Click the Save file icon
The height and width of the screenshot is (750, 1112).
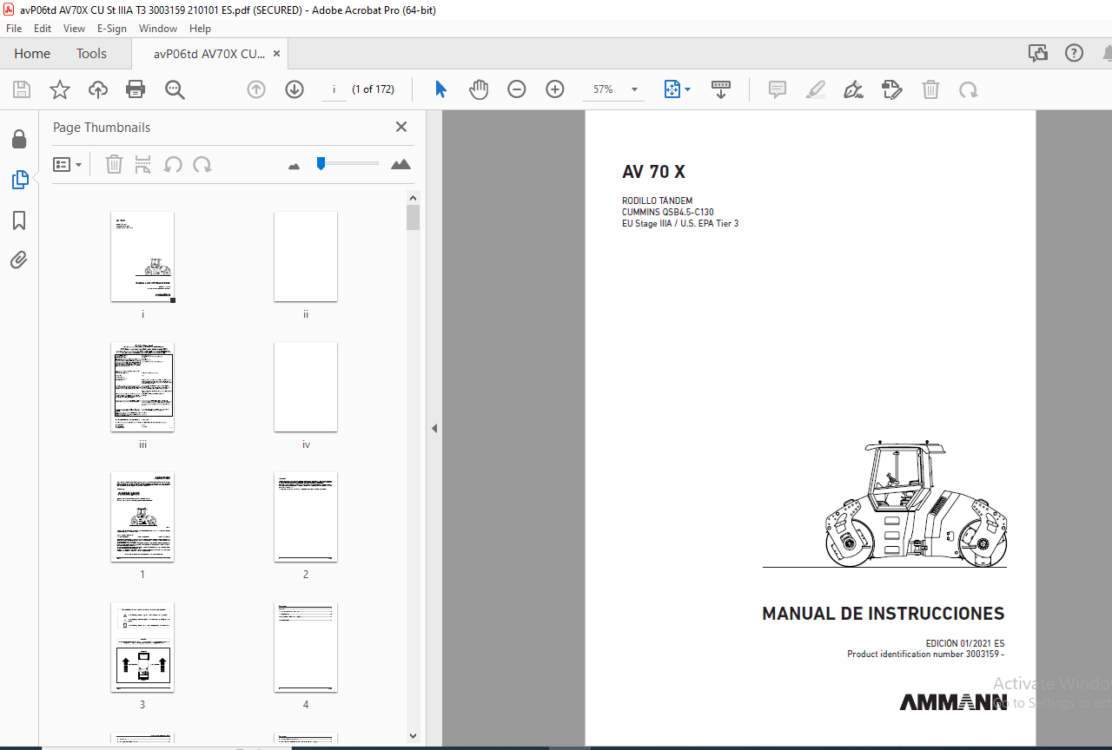point(22,89)
